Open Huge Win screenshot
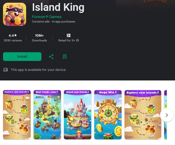This screenshot has width=175, height=145. [108, 115]
